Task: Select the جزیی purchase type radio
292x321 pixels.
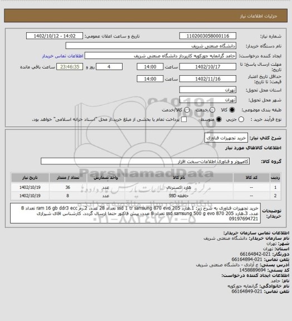Action: (x=241, y=119)
